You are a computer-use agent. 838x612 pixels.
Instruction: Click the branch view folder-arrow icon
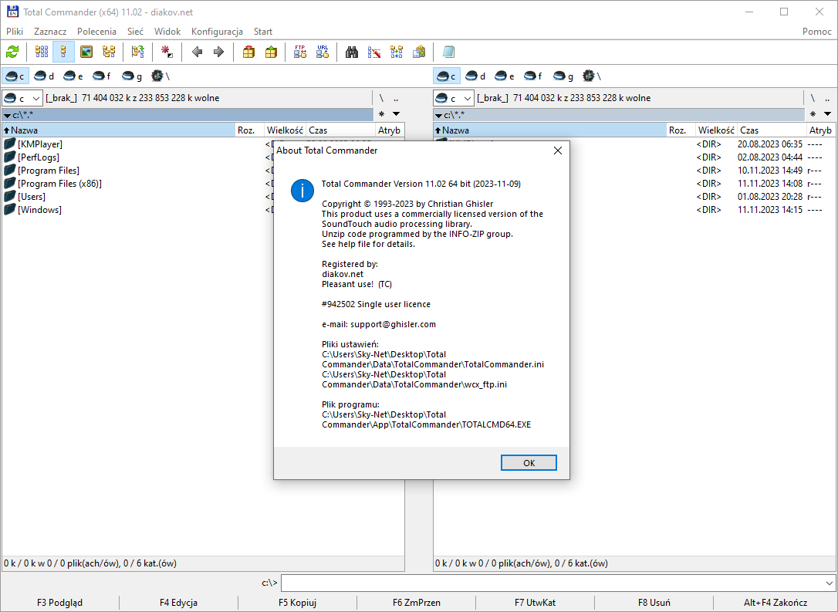(138, 52)
